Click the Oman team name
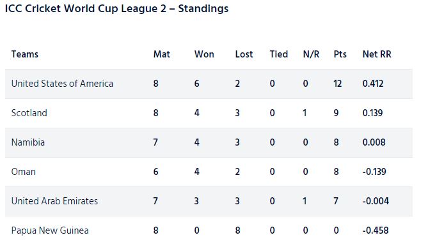The width and height of the screenshot is (421, 249). [24, 172]
